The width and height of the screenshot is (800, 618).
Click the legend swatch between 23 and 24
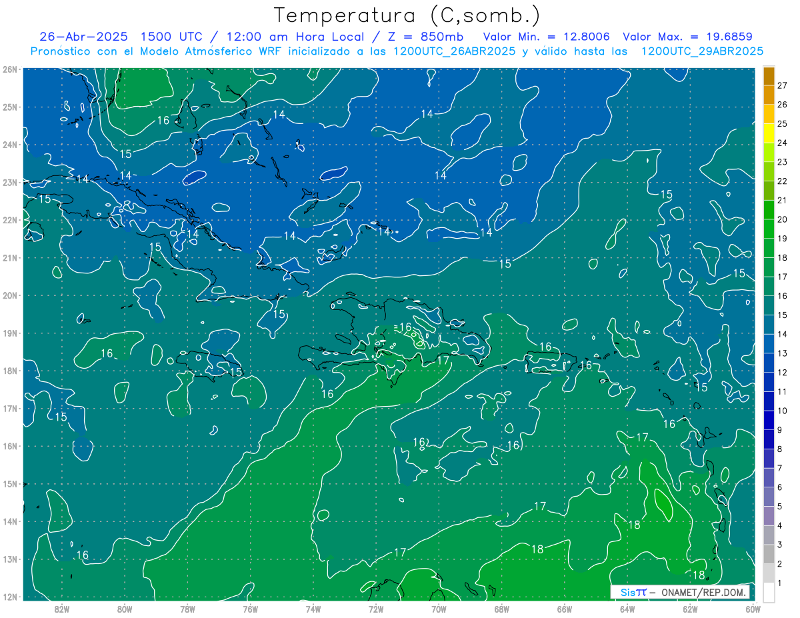tap(769, 153)
